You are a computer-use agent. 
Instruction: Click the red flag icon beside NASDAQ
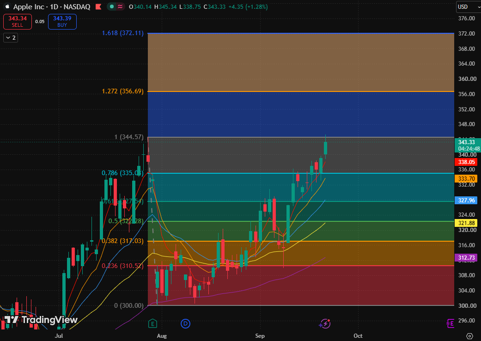click(98, 7)
